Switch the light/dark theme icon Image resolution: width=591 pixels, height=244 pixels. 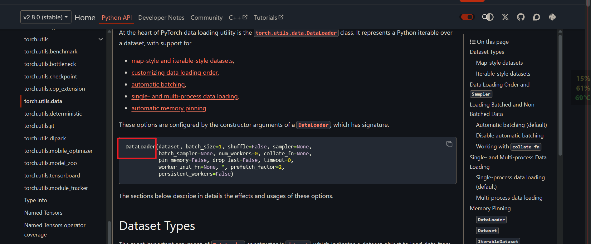pos(488,17)
